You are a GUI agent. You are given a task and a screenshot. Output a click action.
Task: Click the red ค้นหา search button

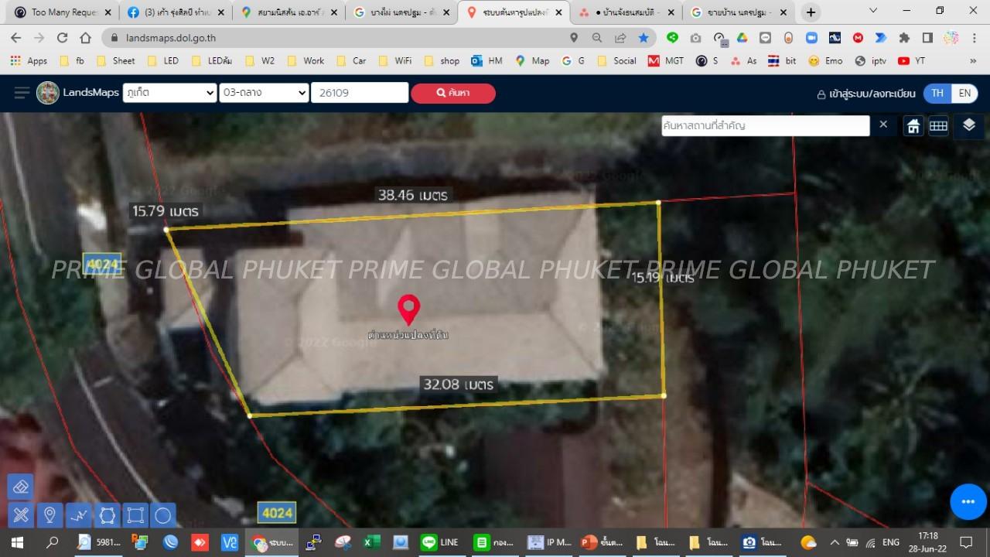pos(453,93)
